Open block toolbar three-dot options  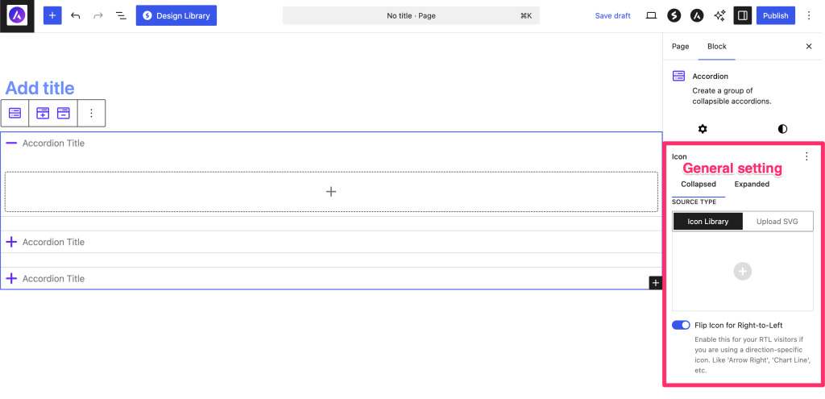[x=91, y=114]
